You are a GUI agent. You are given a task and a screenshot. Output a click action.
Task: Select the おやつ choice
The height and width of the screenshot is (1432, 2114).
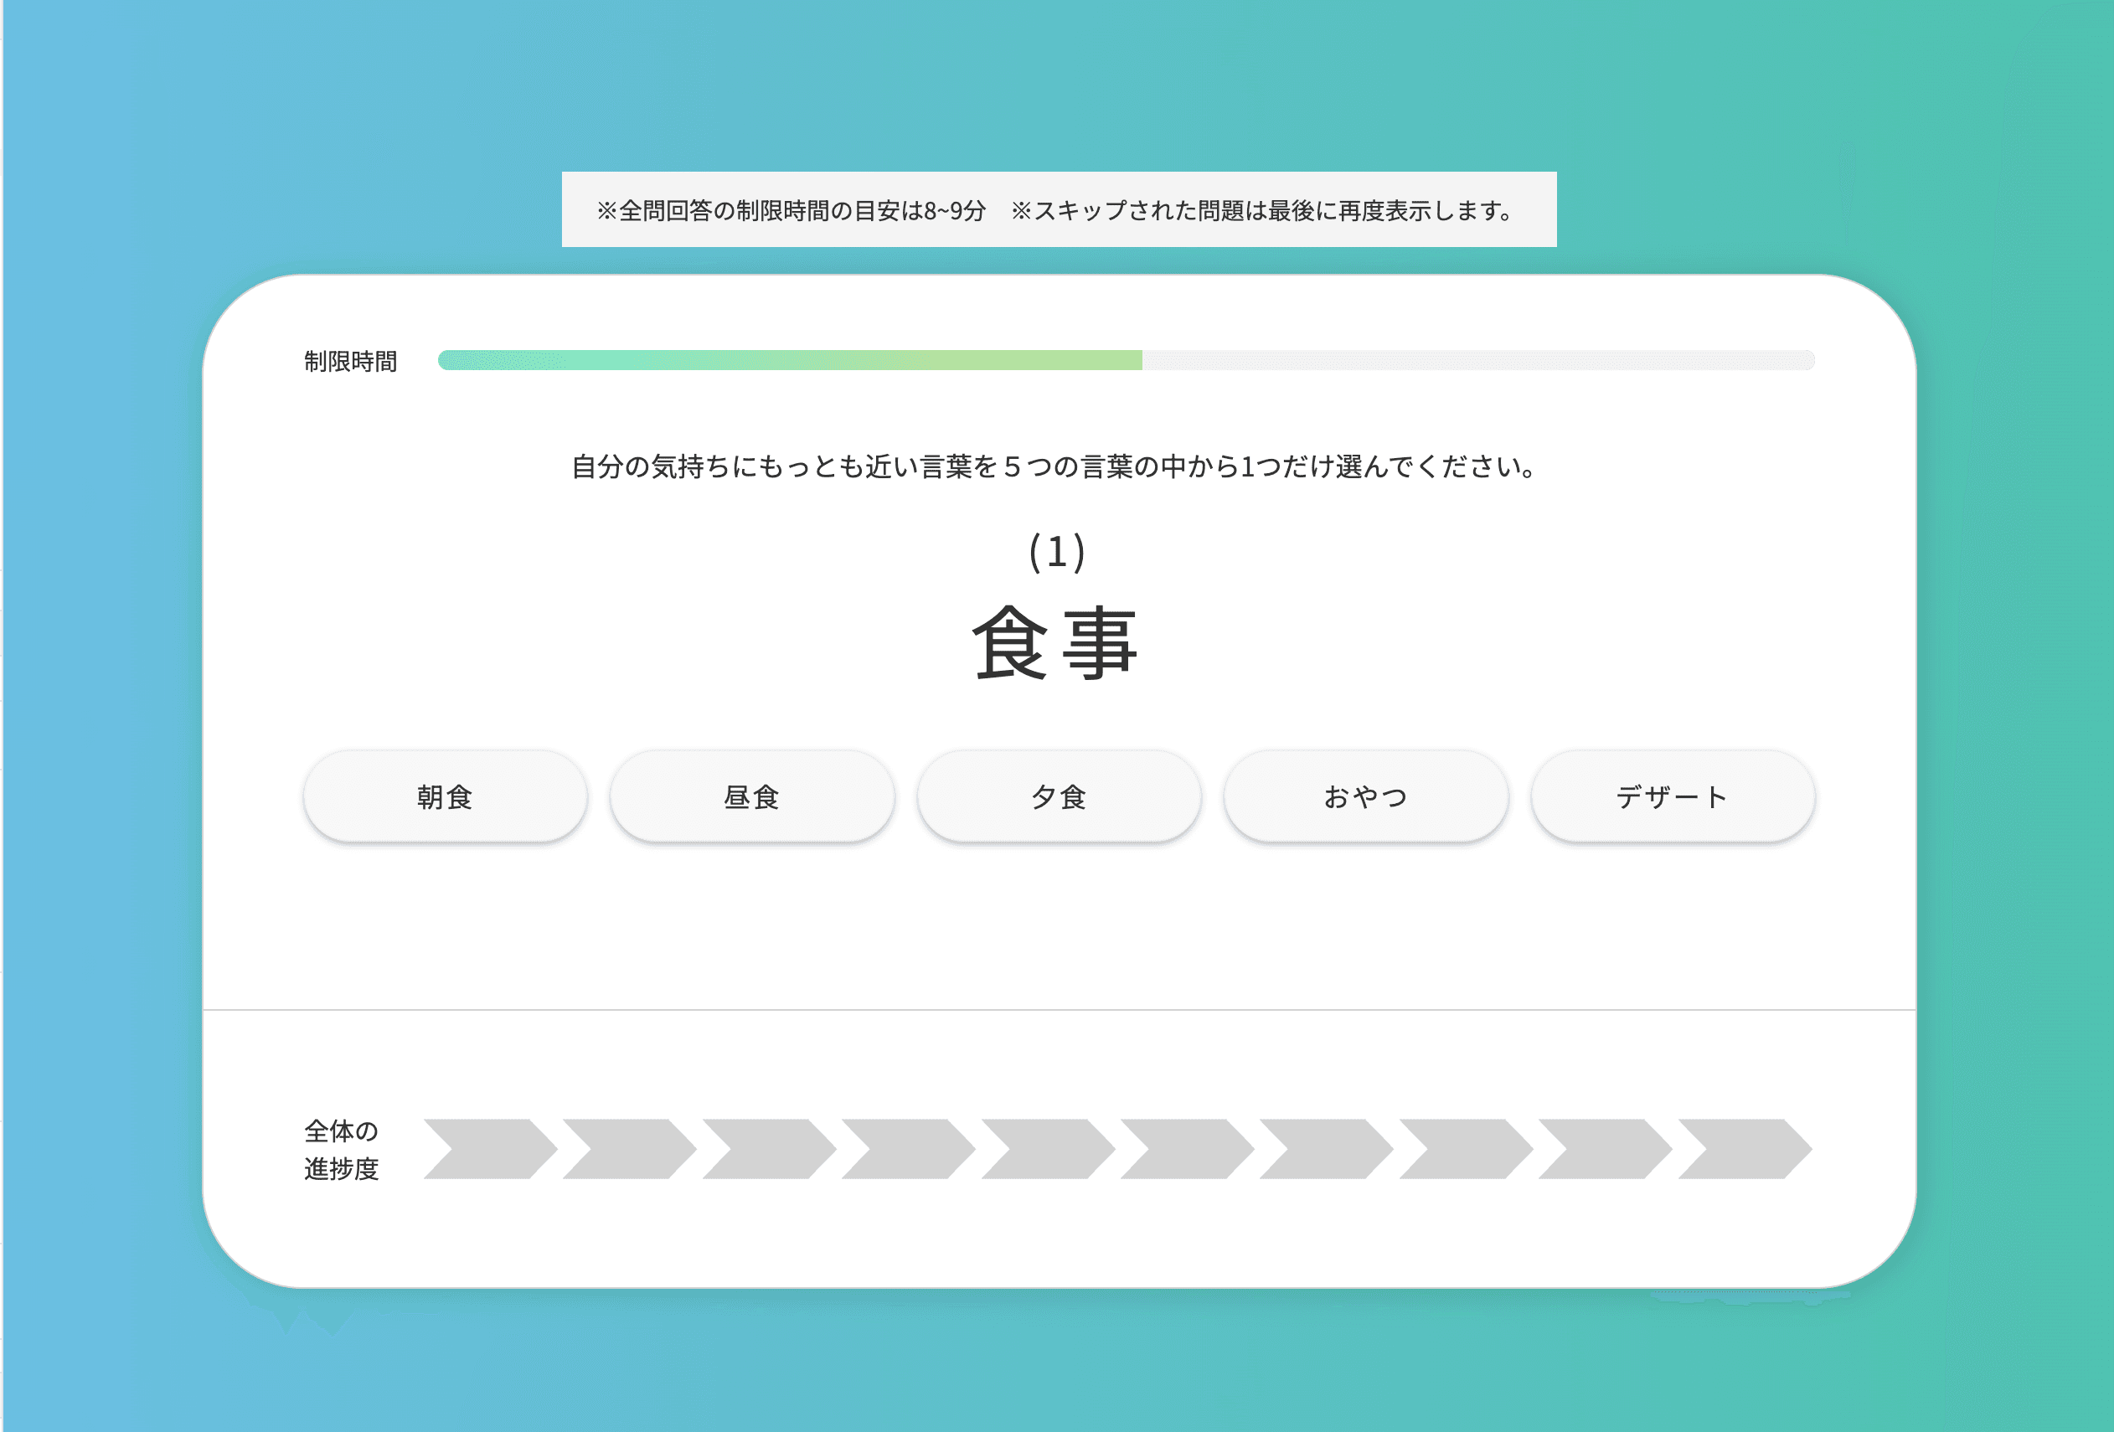point(1365,796)
